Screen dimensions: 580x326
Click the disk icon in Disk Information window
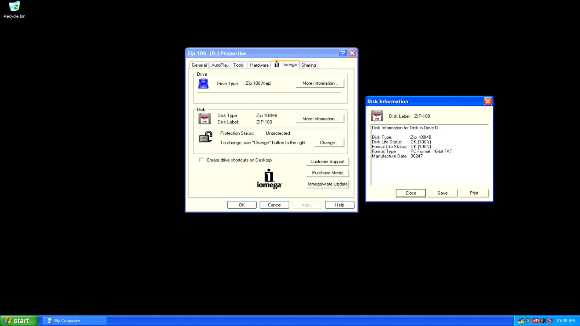377,116
